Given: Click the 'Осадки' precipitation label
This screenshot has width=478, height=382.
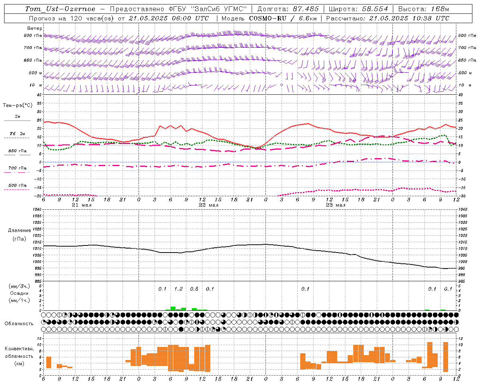Looking at the screenshot, I should [19, 293].
